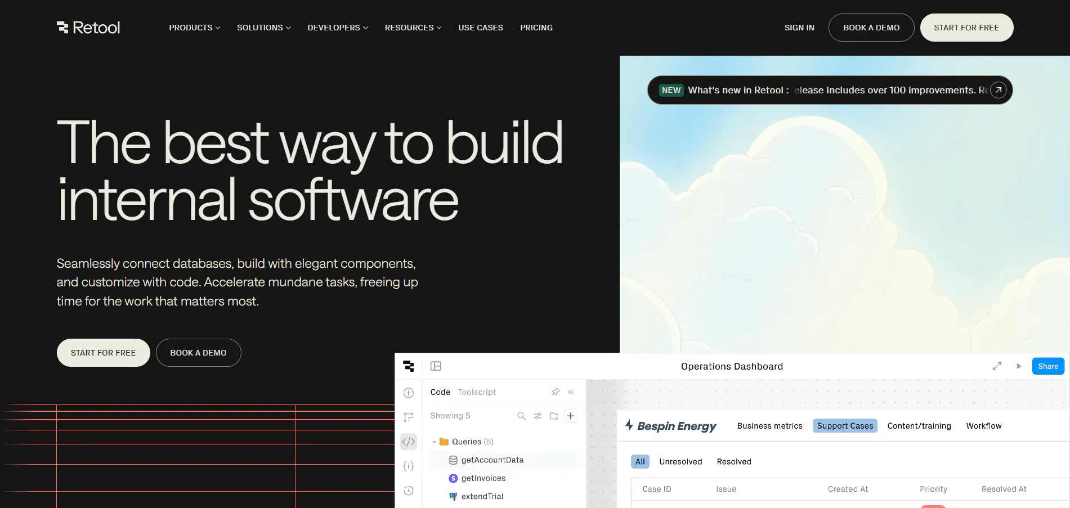Click the search icon in the Code panel
The height and width of the screenshot is (508, 1070).
[521, 416]
